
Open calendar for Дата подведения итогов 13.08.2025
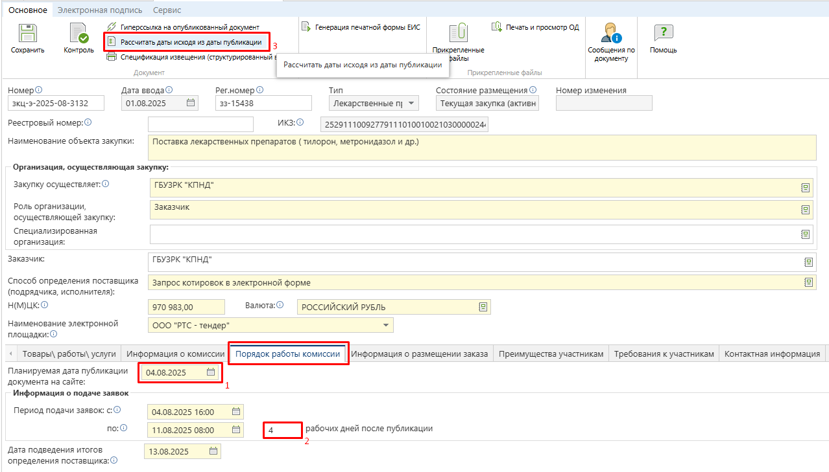pos(213,451)
